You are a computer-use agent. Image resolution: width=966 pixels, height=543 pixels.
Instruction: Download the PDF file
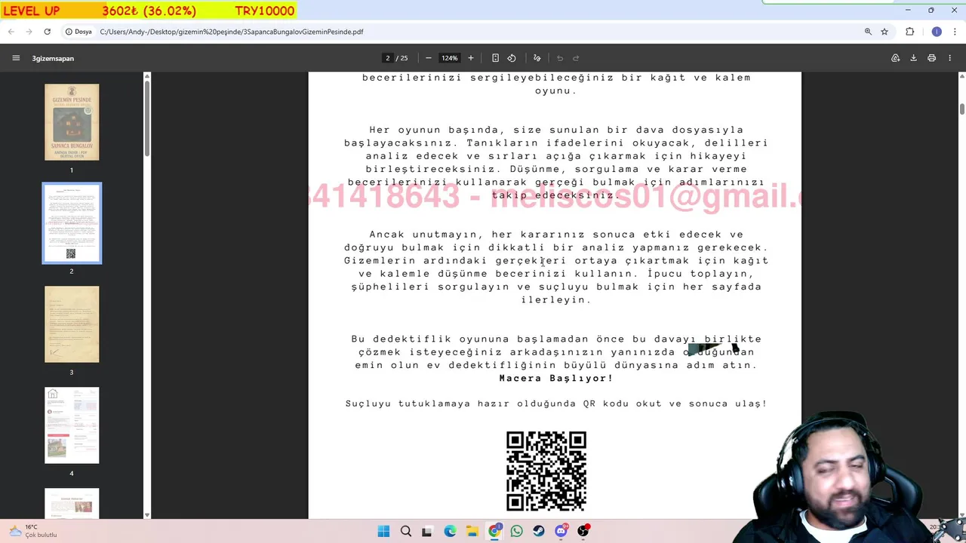(913, 58)
